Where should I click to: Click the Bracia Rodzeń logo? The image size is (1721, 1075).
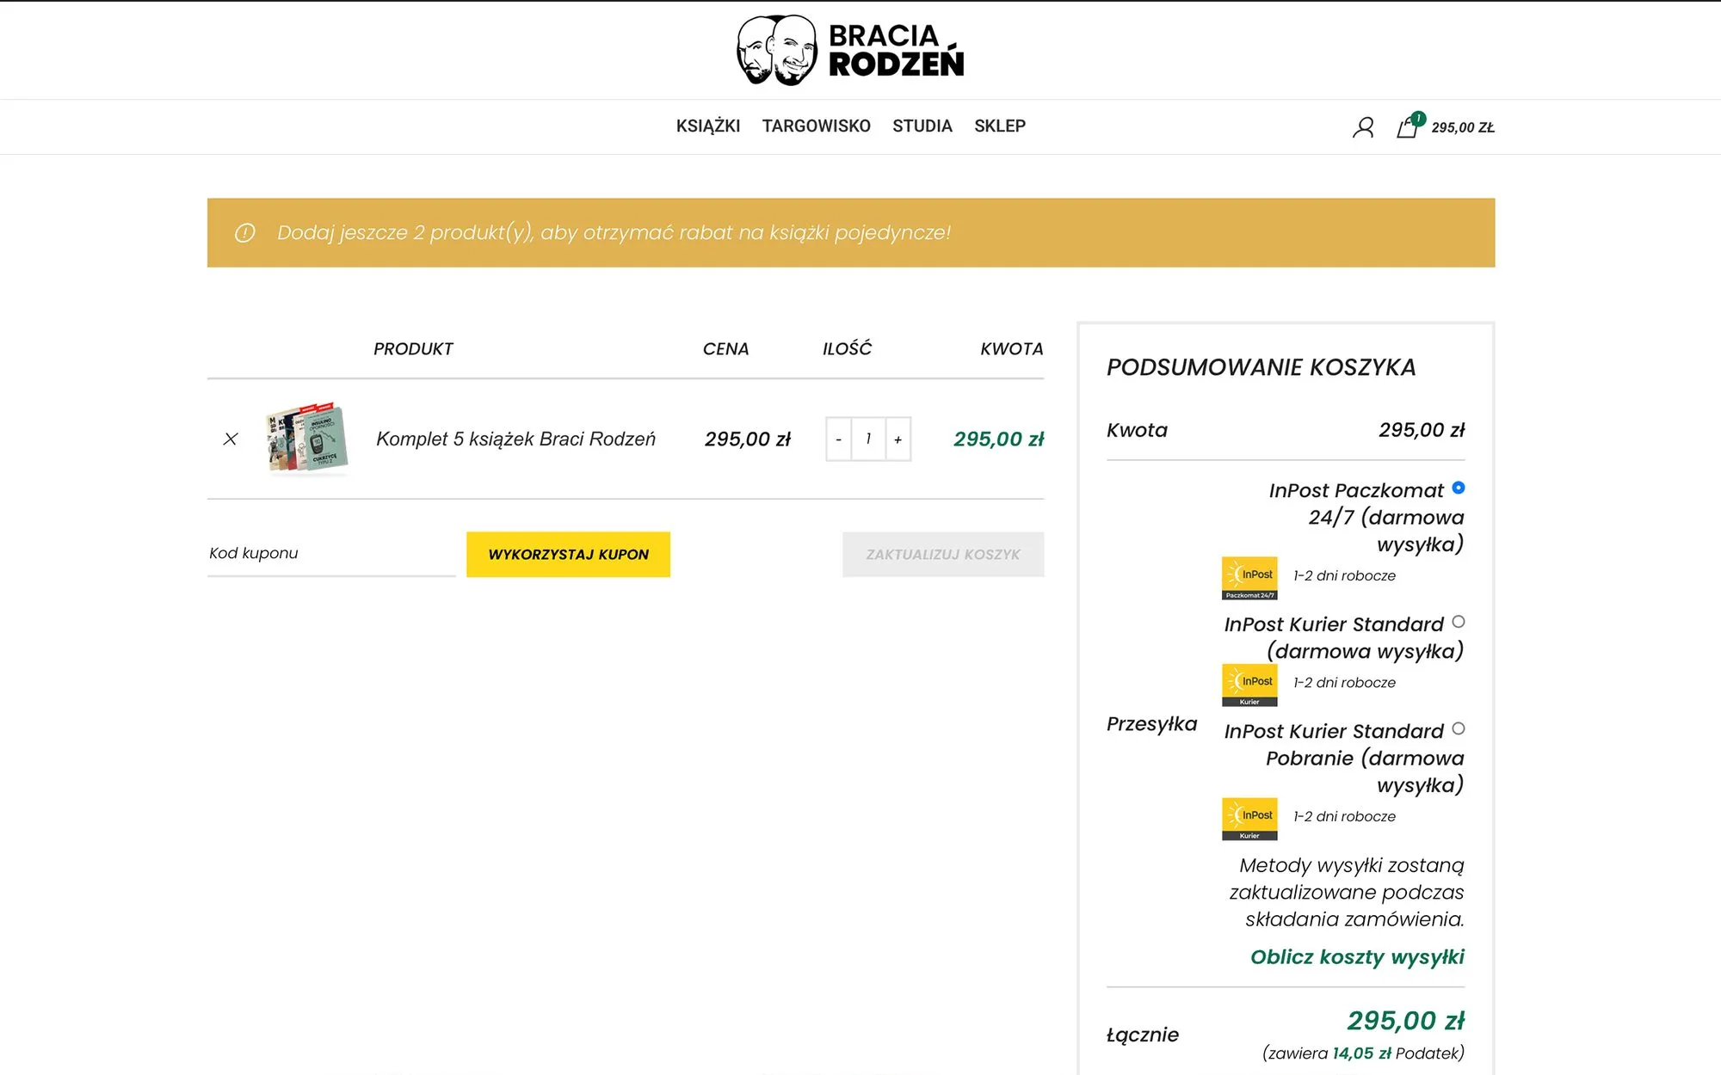pos(850,50)
